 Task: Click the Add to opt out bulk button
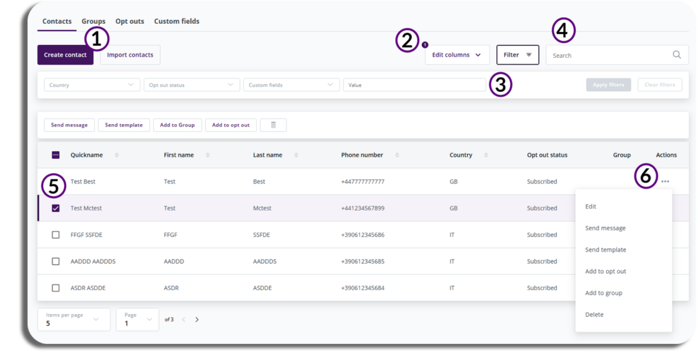(230, 125)
